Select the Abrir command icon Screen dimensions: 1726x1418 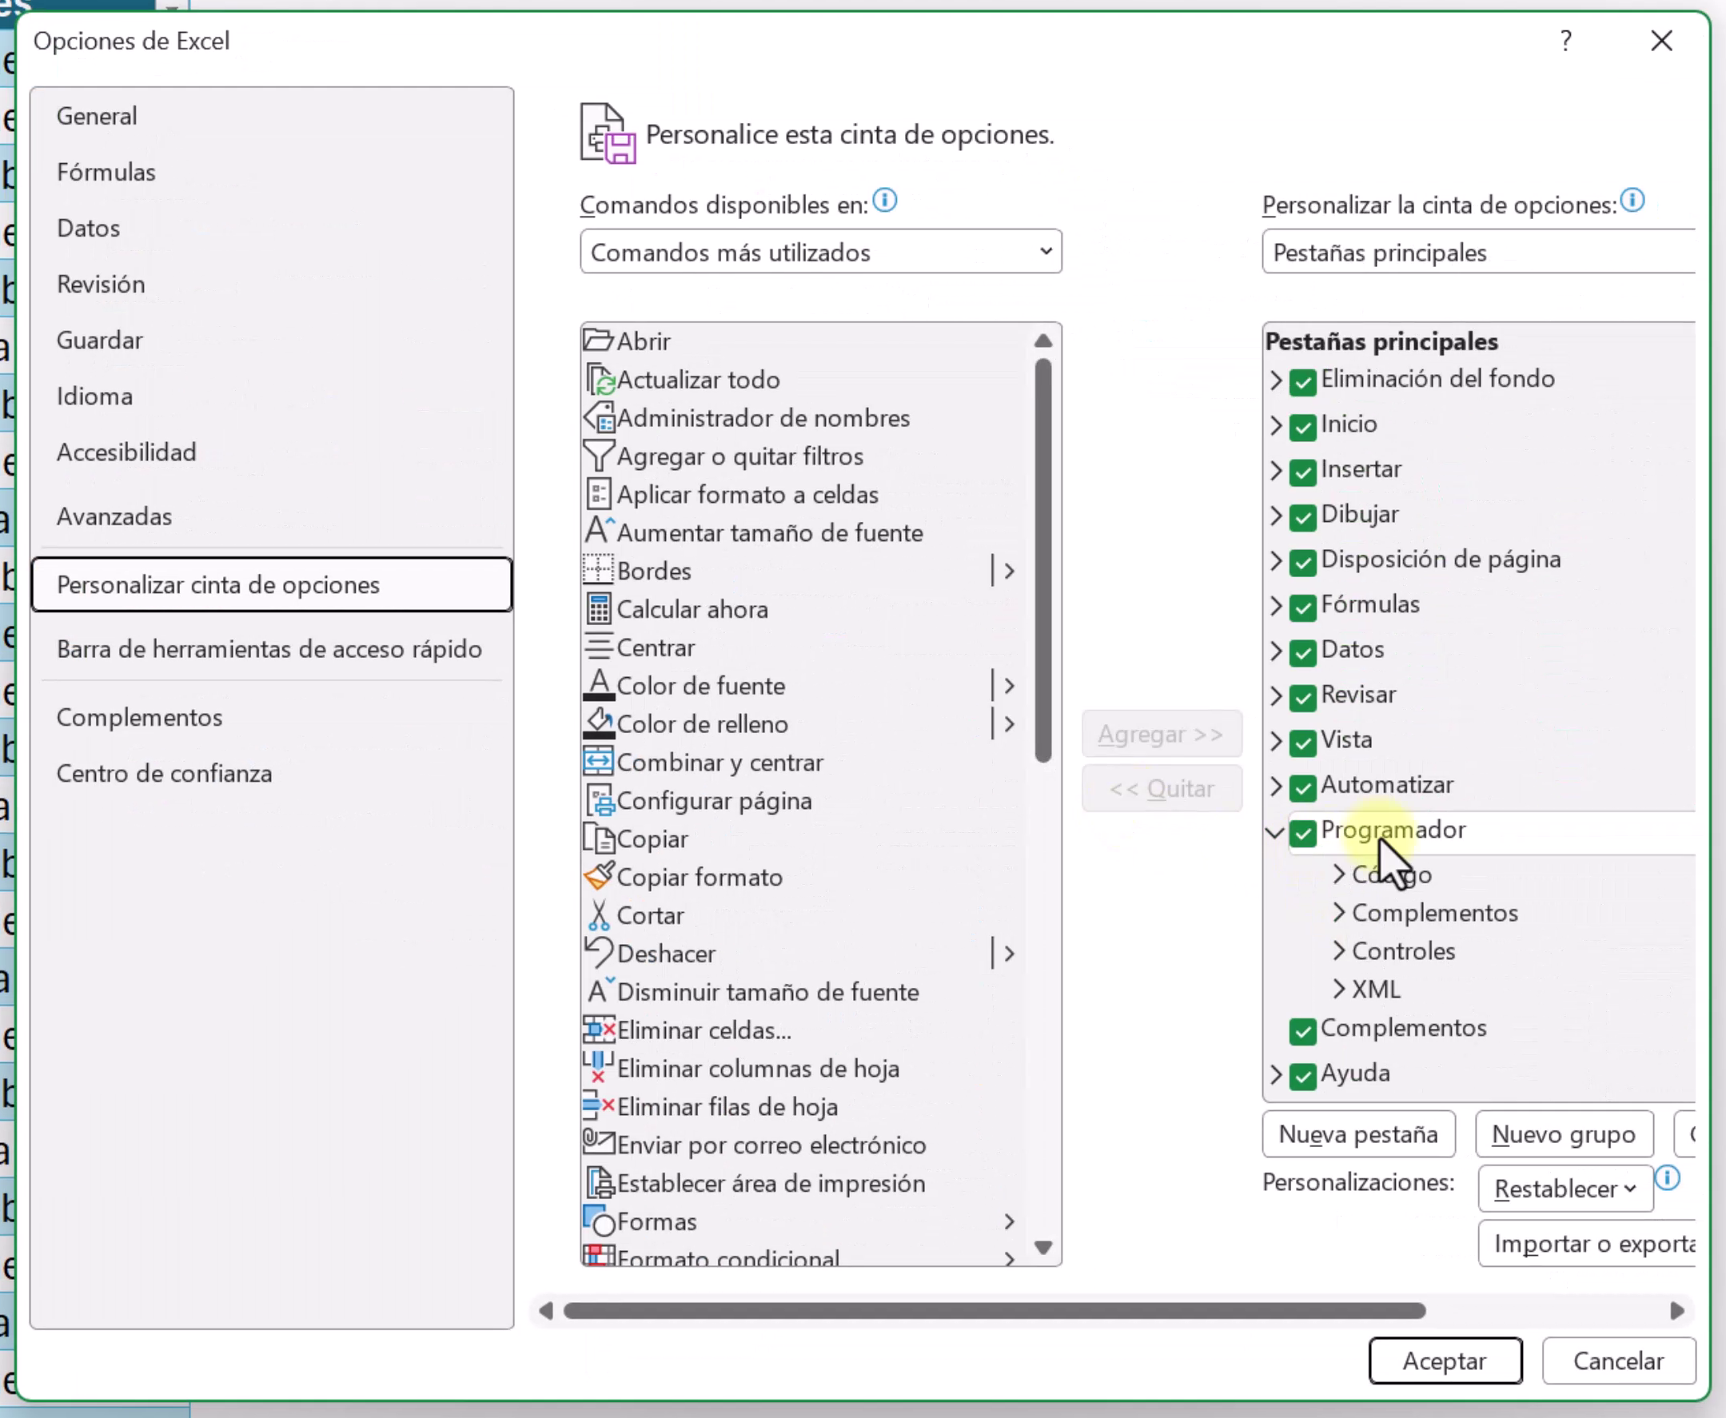pyautogui.click(x=600, y=341)
